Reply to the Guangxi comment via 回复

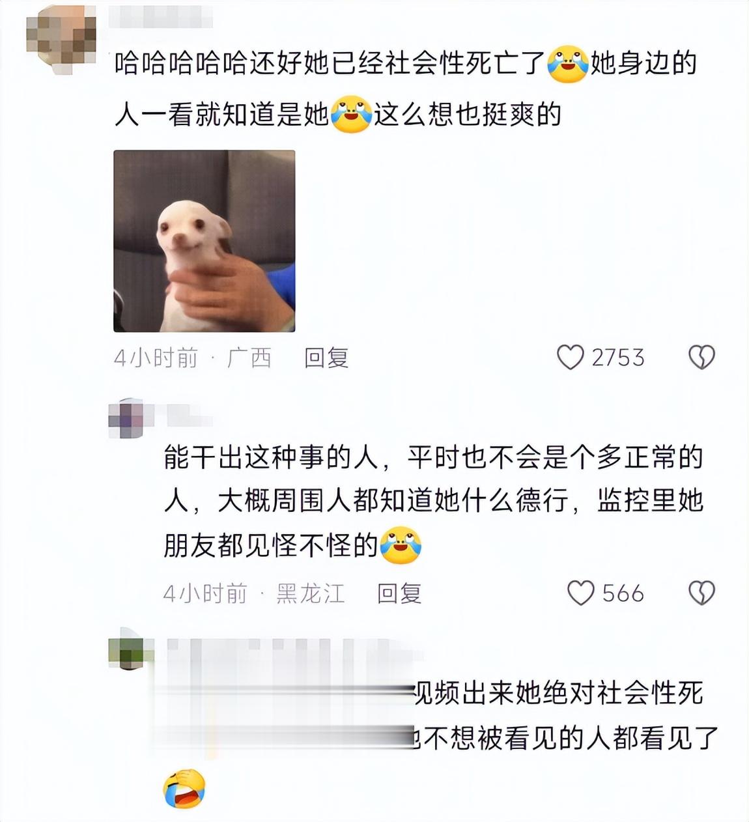pyautogui.click(x=326, y=358)
